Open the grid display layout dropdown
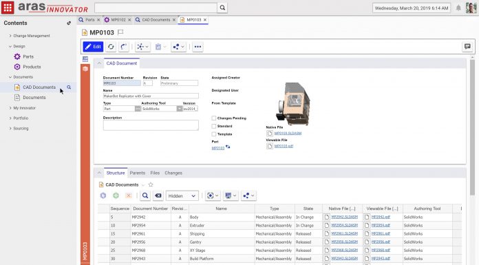The width and height of the screenshot is (479, 265). (231, 195)
